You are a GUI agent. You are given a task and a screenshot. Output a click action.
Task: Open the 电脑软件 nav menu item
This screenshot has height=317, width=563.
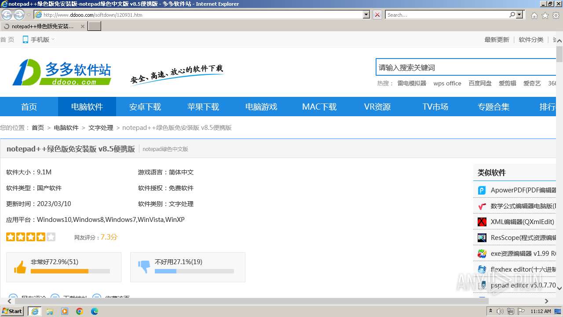coord(87,107)
